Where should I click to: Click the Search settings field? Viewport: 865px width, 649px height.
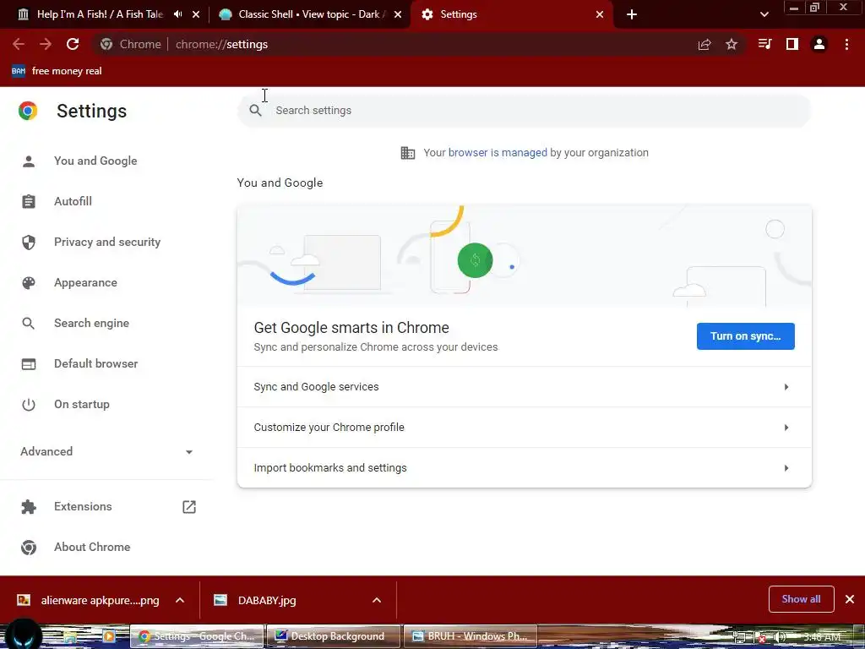click(x=524, y=111)
